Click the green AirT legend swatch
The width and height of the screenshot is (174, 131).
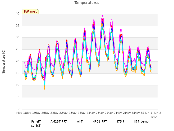(73, 122)
